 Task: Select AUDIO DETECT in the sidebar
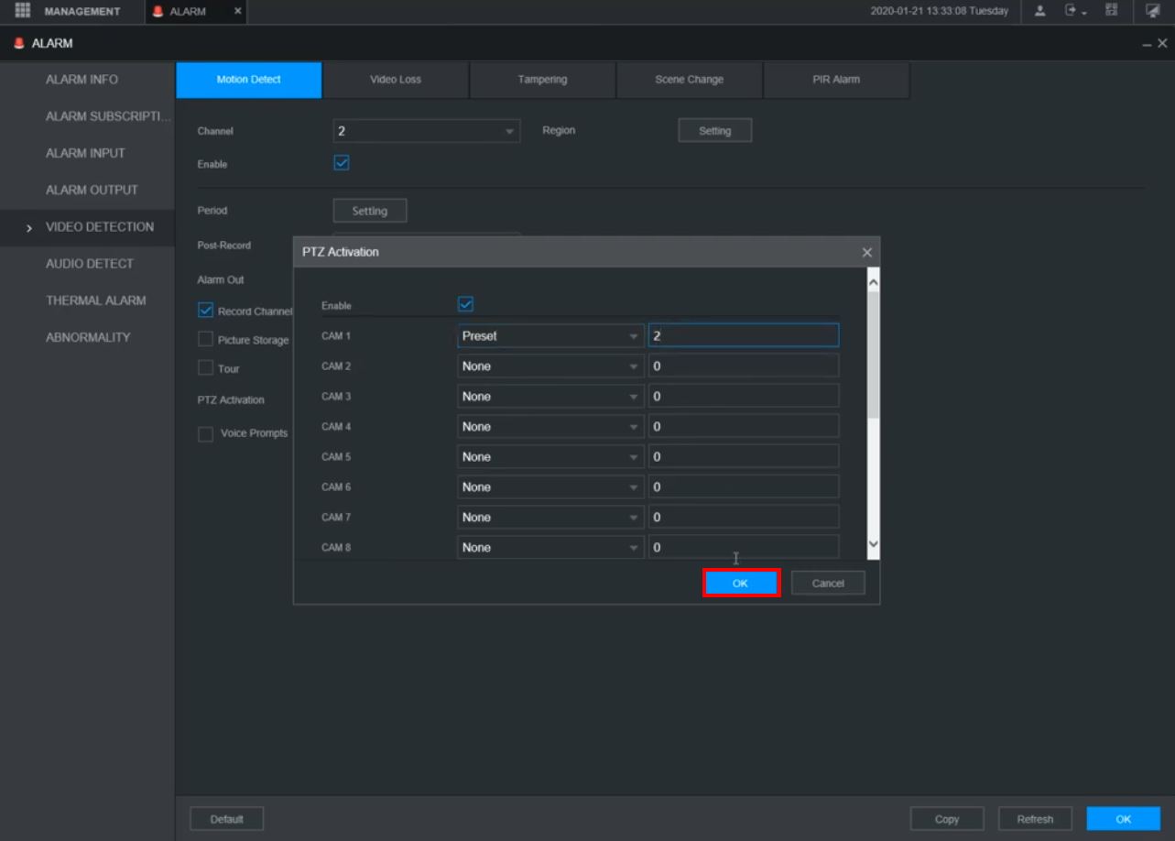90,264
